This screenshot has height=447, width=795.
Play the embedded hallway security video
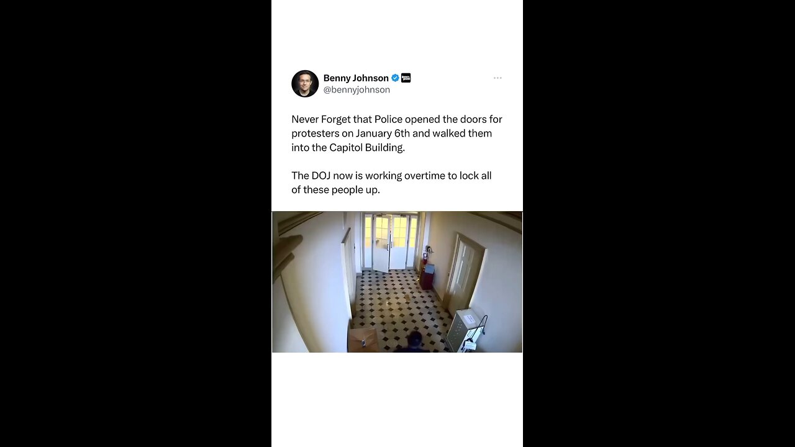click(x=397, y=282)
